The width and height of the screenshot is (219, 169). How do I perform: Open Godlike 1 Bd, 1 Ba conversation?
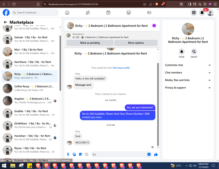[30, 113]
